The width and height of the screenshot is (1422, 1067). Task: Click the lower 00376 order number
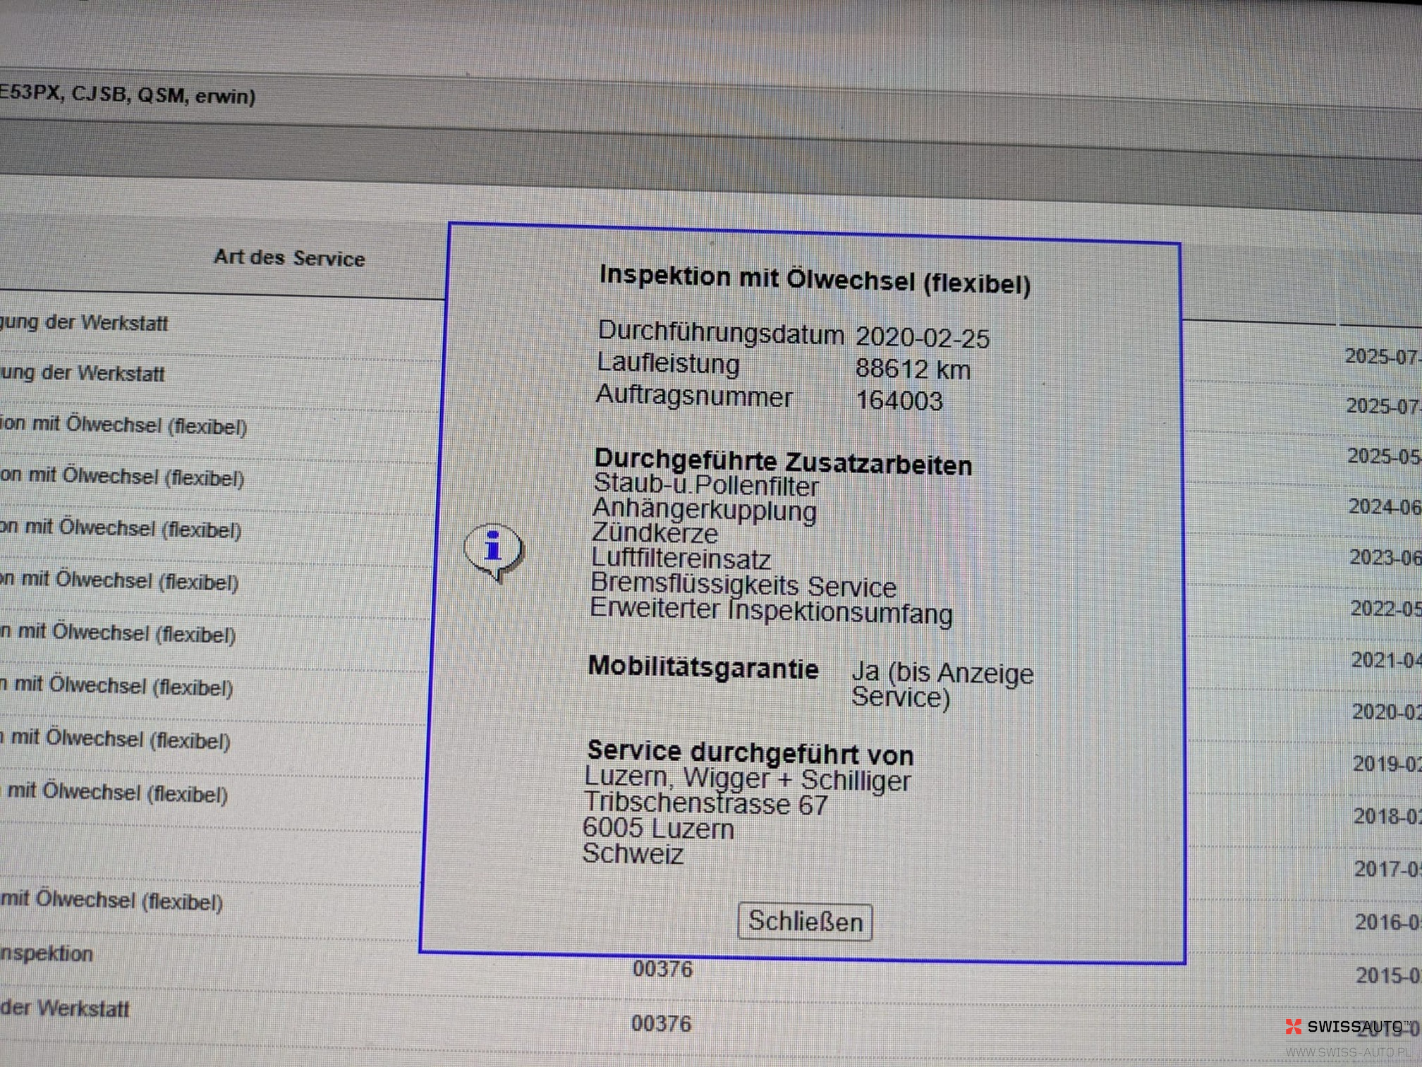tap(661, 1023)
